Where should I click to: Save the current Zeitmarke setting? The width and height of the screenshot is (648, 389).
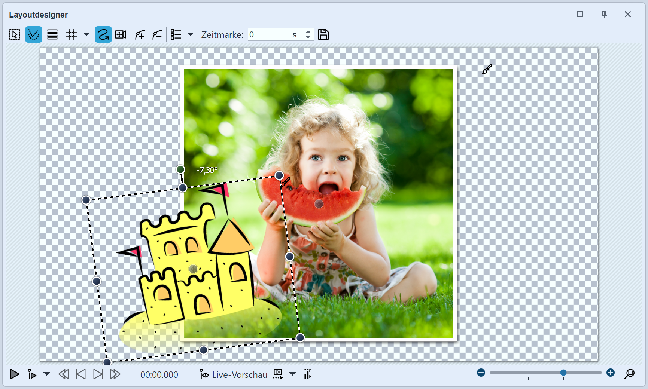(x=323, y=34)
